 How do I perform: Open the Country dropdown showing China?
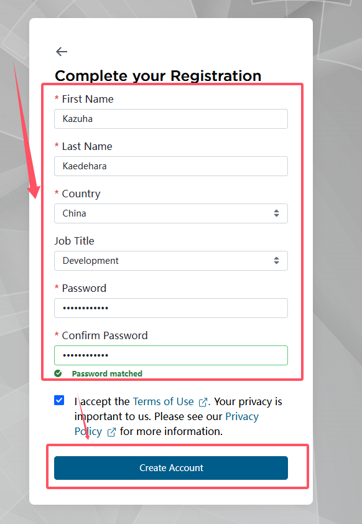coord(171,213)
